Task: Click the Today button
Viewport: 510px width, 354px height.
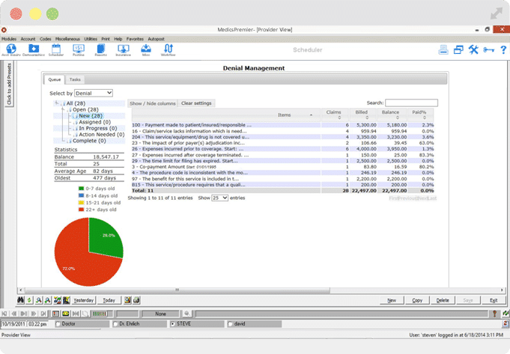Action: pos(109,300)
